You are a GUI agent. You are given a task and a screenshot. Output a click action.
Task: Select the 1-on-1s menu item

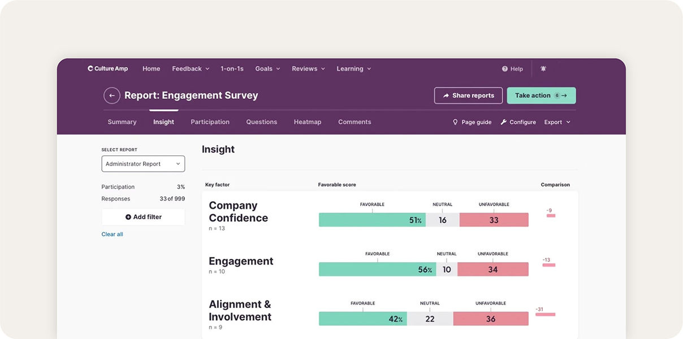[232, 69]
